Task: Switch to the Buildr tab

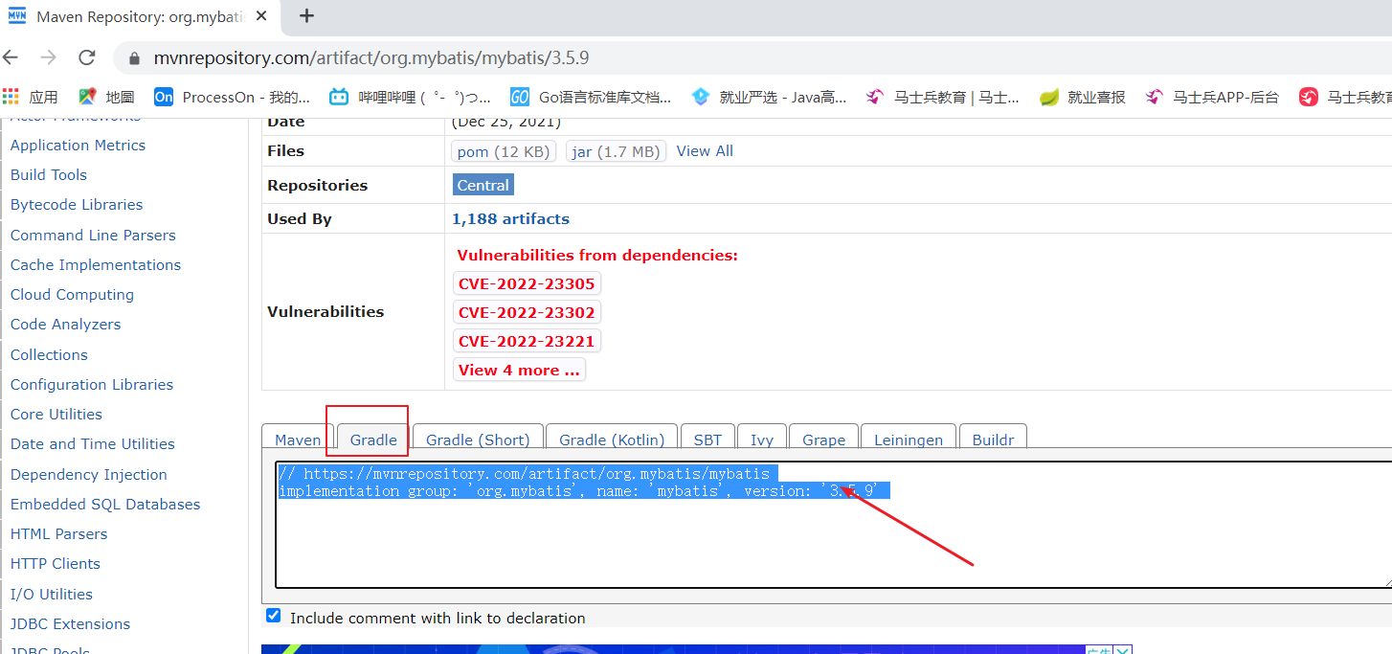Action: [993, 440]
